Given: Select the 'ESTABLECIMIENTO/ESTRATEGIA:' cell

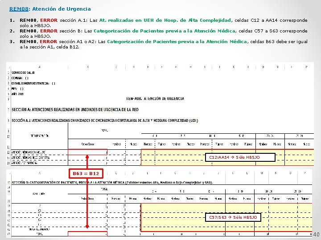Looking at the screenshot, I should 33,83.
